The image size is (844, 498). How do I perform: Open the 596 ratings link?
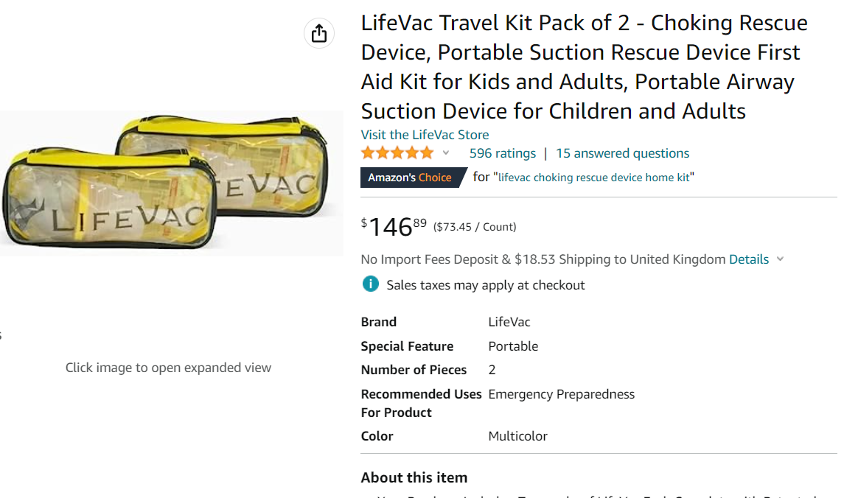(x=503, y=153)
